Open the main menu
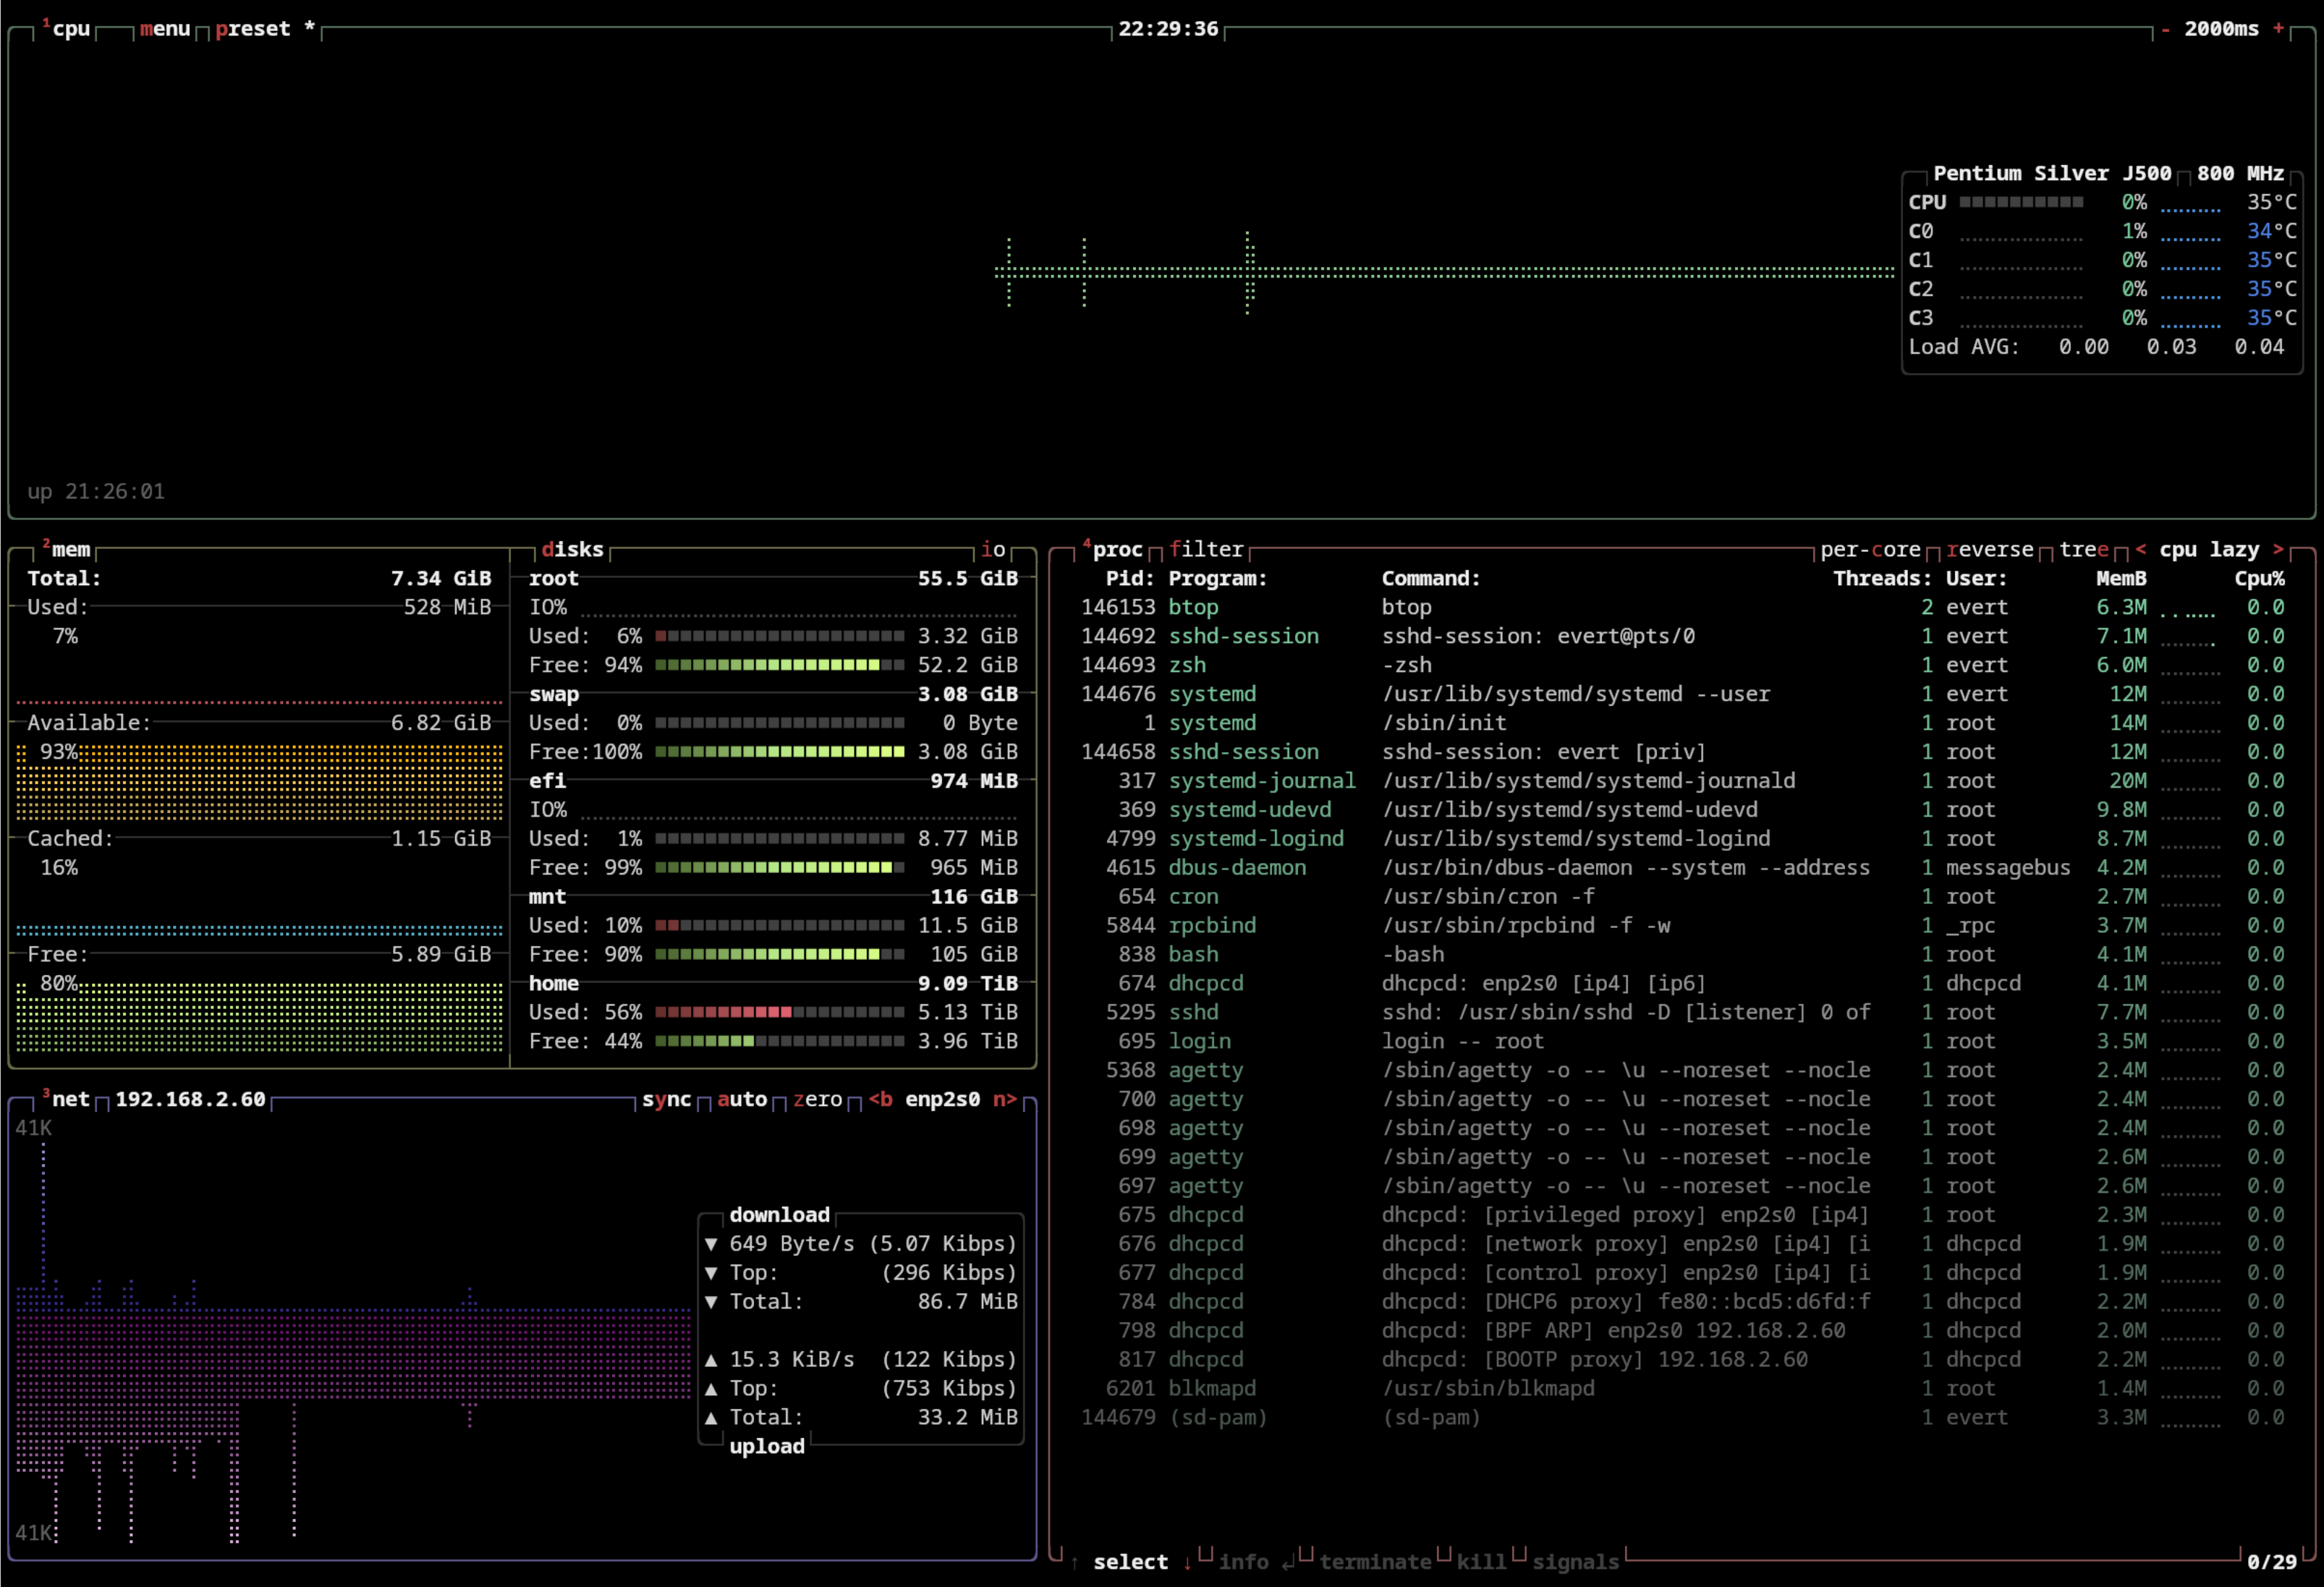Screen dimensions: 2324x1587 point(165,29)
